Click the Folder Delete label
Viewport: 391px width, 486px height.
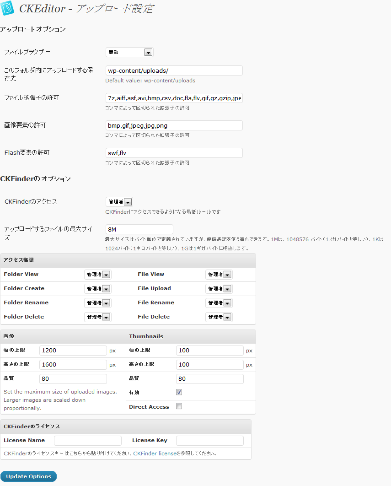tap(24, 317)
